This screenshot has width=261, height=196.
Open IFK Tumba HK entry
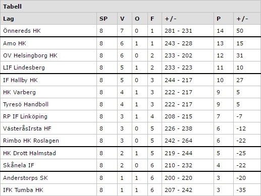pyautogui.click(x=23, y=190)
